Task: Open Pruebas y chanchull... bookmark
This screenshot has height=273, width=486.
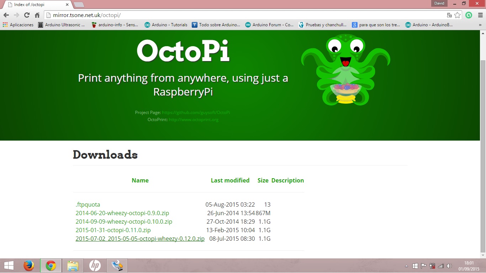Action: (323, 25)
